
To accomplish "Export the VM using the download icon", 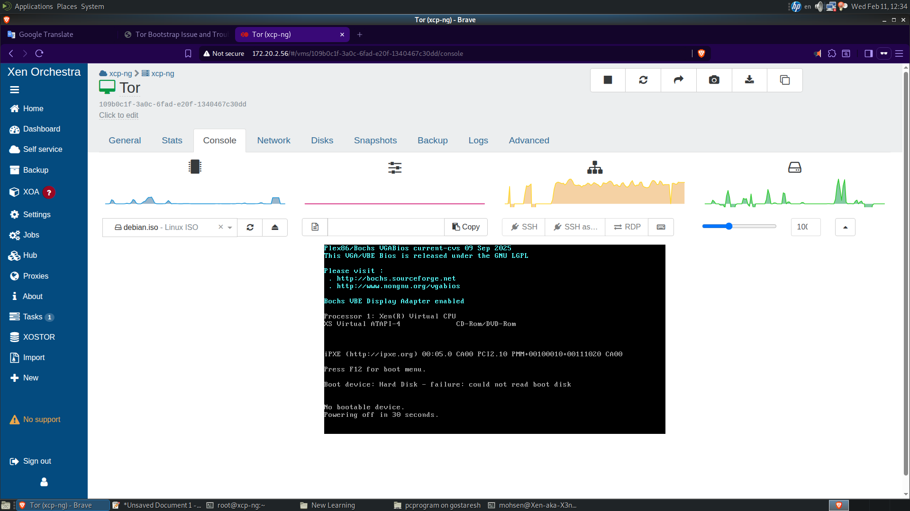I will coord(749,80).
